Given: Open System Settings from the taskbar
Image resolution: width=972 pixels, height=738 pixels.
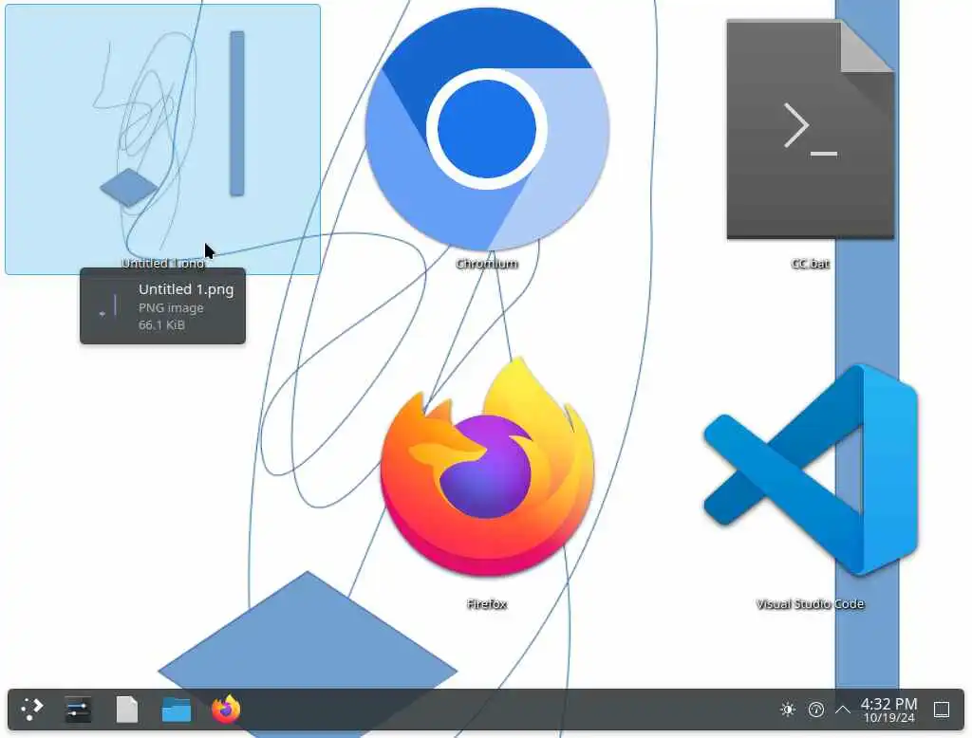Looking at the screenshot, I should [78, 710].
